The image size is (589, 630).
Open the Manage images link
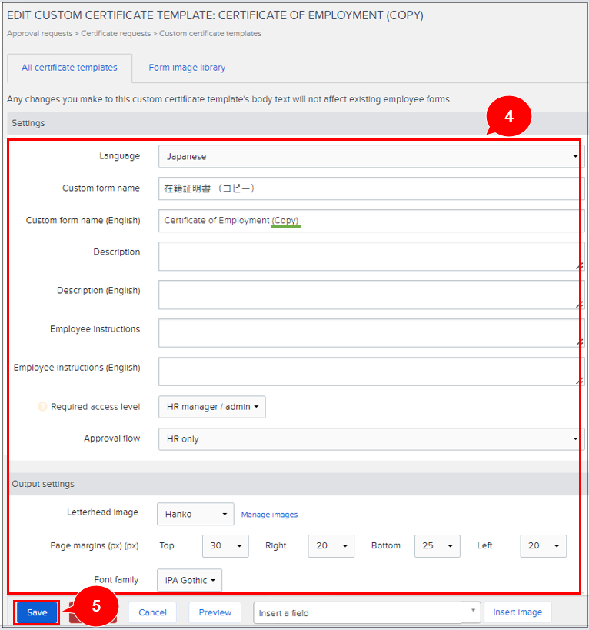pos(269,515)
